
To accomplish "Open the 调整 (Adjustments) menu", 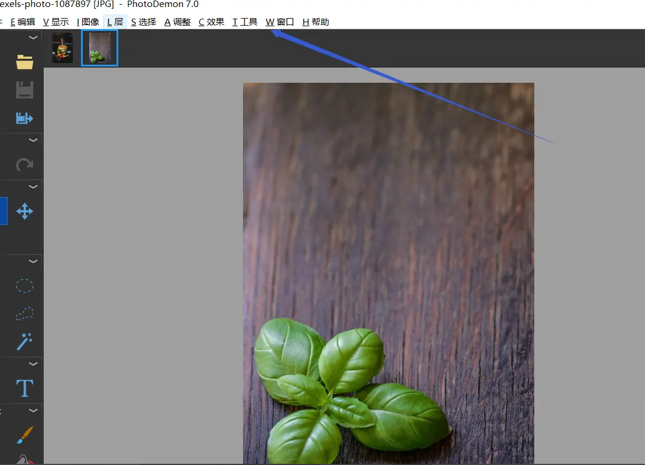I will coord(178,22).
